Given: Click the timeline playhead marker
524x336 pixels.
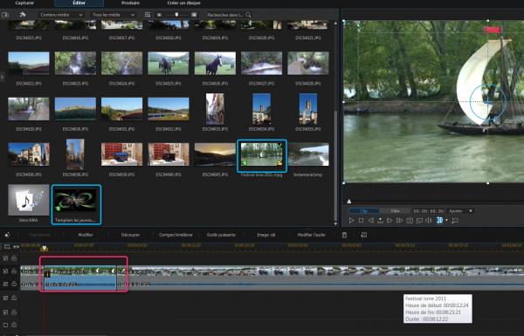Looking at the screenshot, I should click(x=44, y=249).
